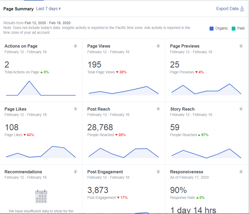Open the Actions on Page card title
Image resolution: width=249 pixels, height=214 pixels.
coord(21,46)
